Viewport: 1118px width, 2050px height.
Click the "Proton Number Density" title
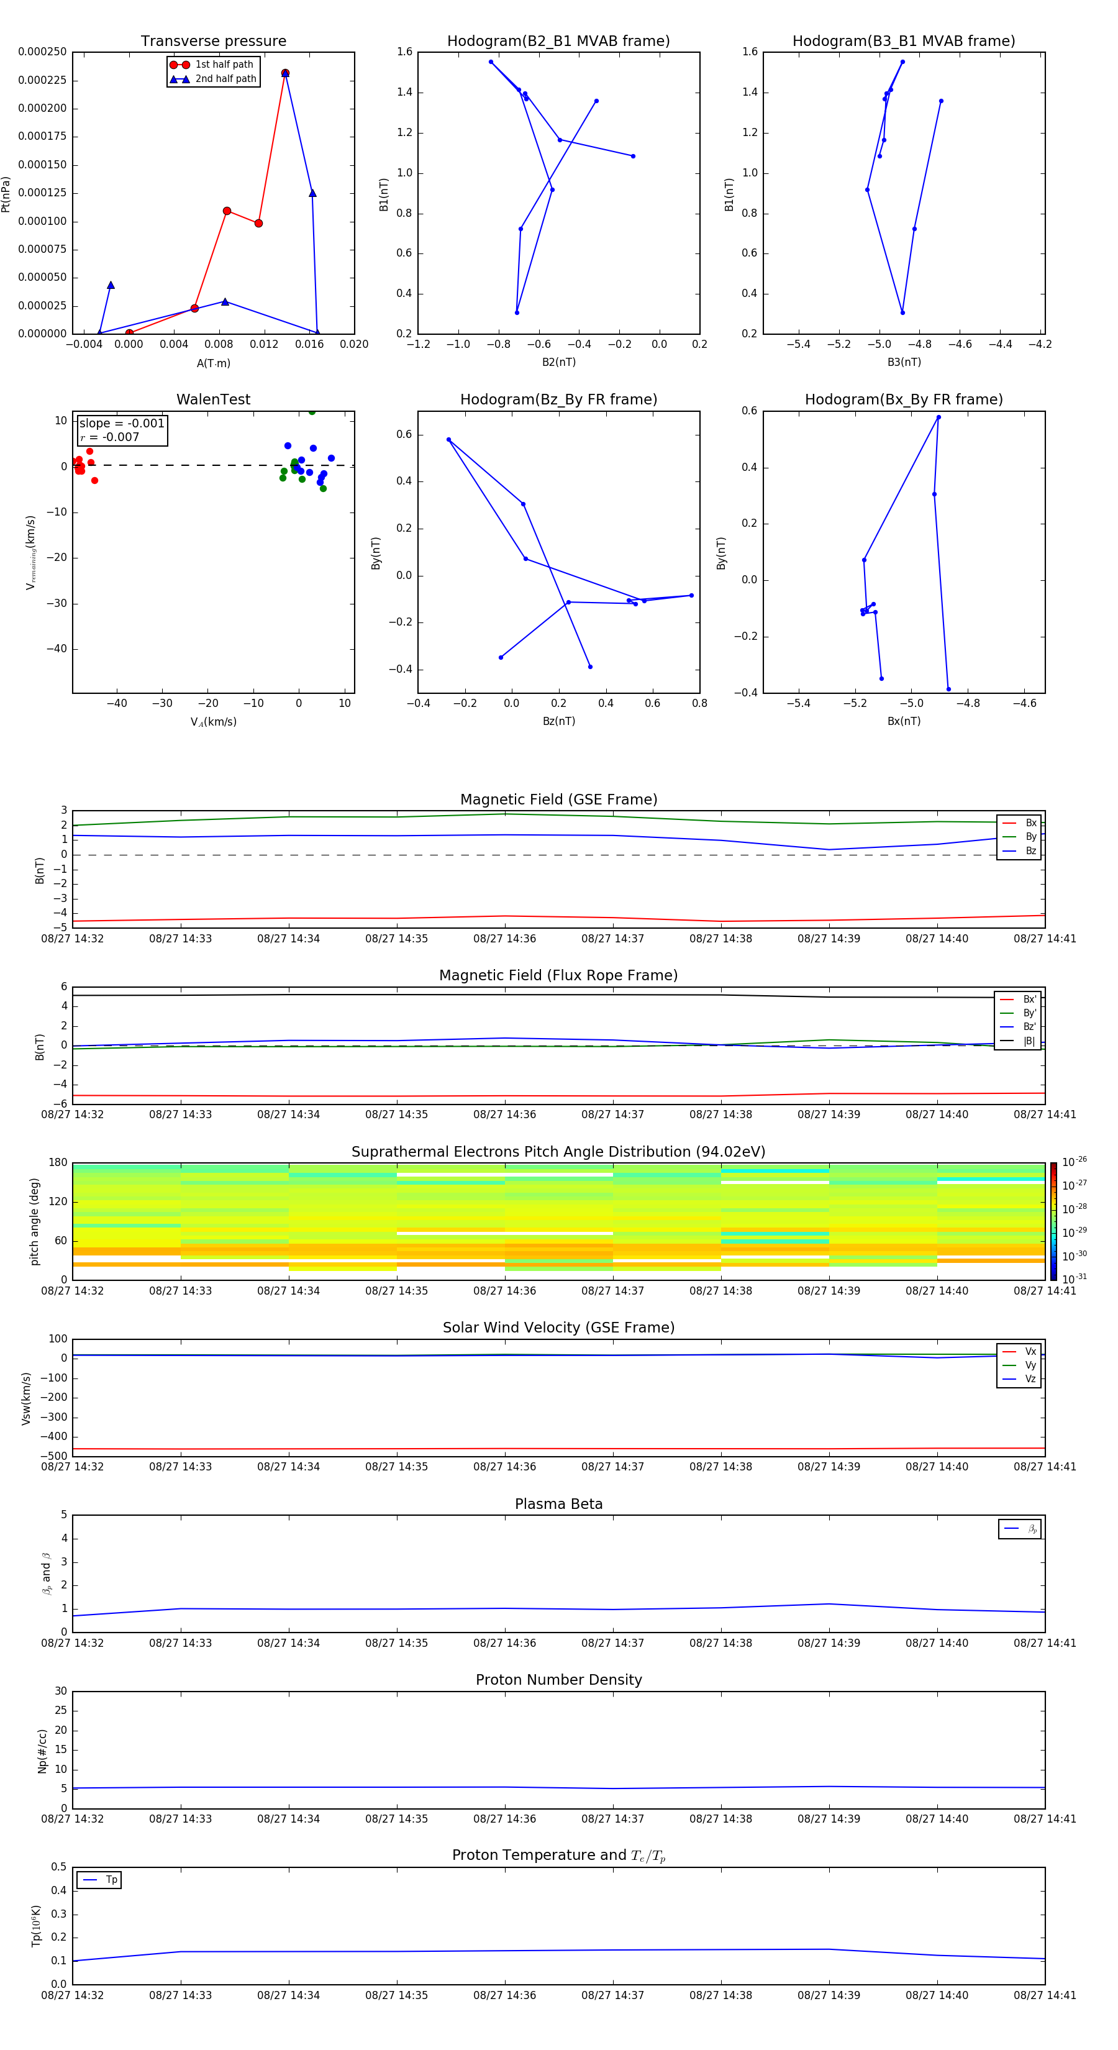click(x=558, y=1680)
